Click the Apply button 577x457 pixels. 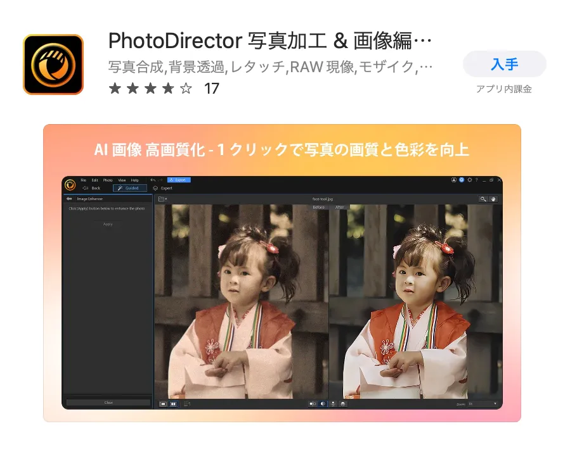[x=108, y=224]
